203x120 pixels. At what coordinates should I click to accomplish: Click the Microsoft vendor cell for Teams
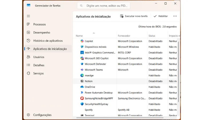[123, 70]
